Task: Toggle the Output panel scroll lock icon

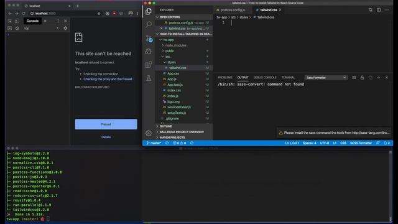Action: (362, 77)
